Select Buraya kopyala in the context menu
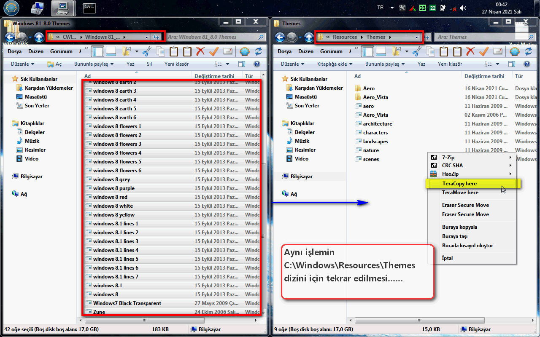The image size is (540, 337). pos(472,227)
